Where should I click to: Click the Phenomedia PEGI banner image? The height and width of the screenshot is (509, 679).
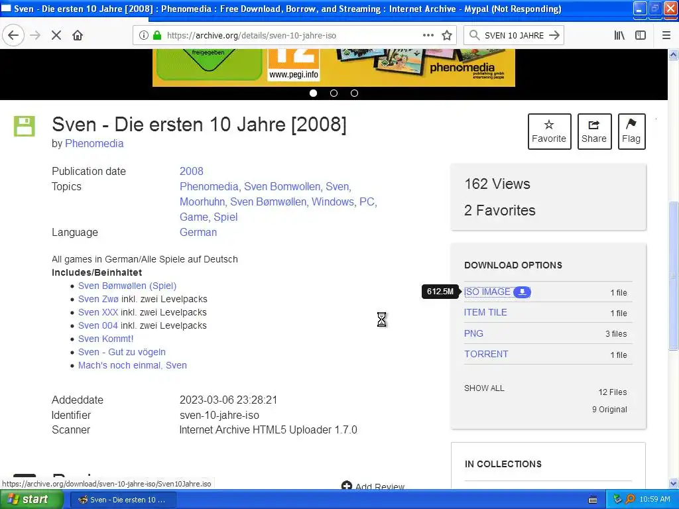pyautogui.click(x=334, y=68)
